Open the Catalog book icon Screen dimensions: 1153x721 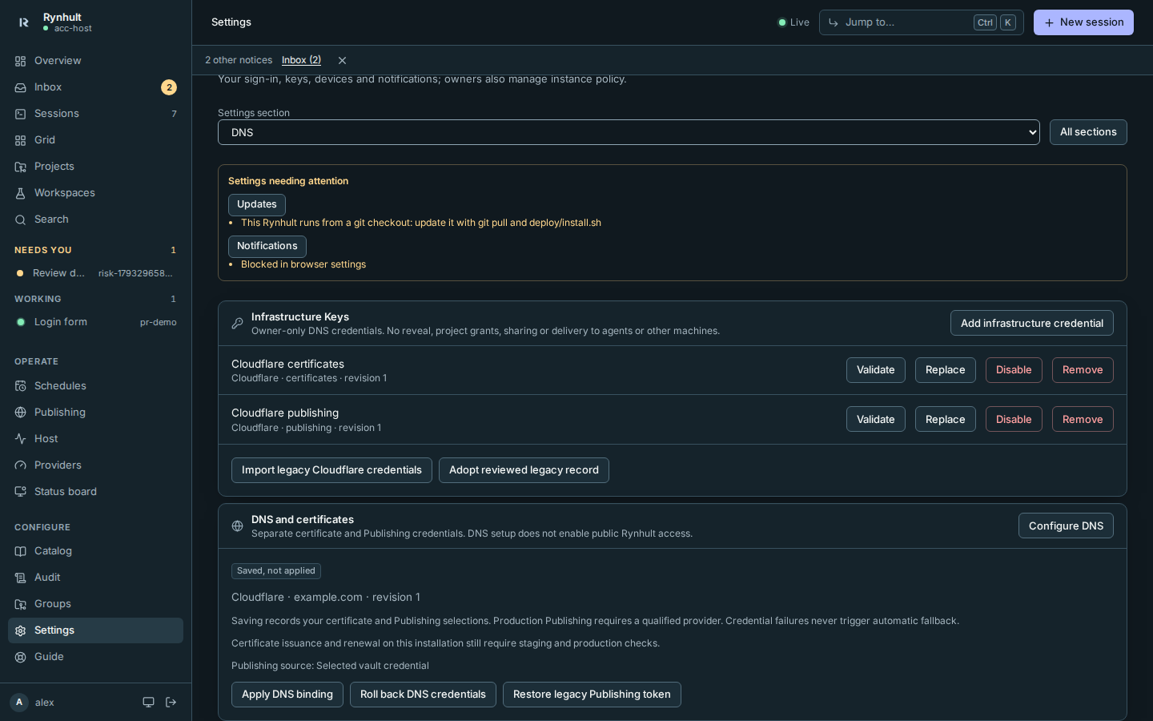click(x=21, y=551)
